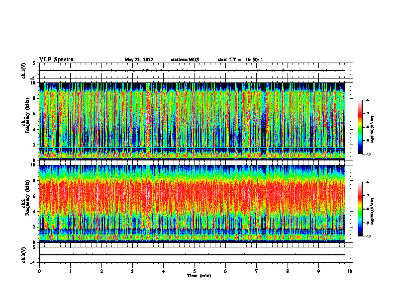Click the ch.1 colorbar "-10" value

point(368,154)
